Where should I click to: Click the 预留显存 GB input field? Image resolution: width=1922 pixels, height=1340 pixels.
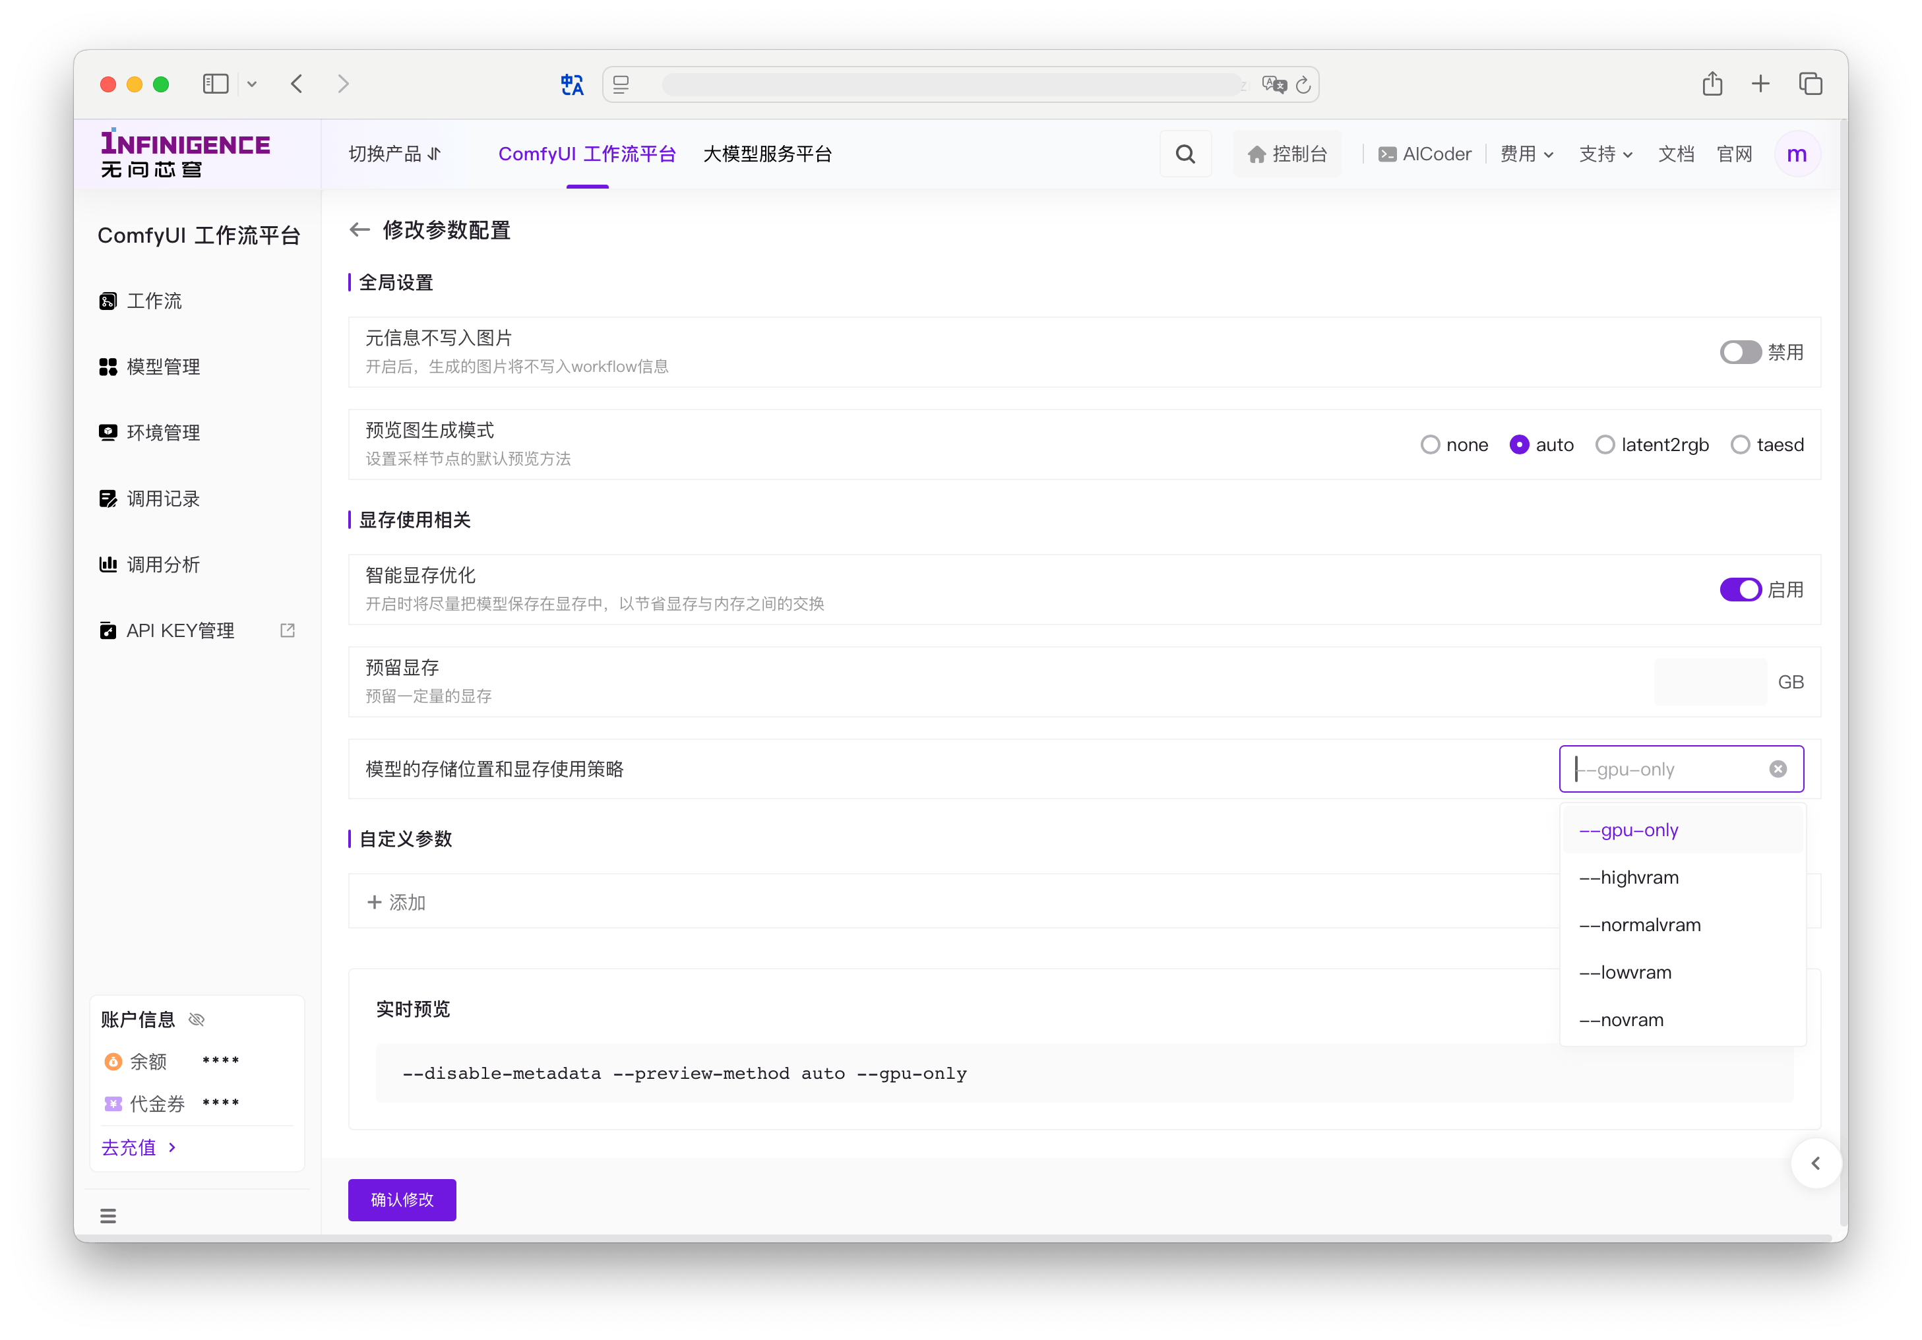[x=1710, y=682]
